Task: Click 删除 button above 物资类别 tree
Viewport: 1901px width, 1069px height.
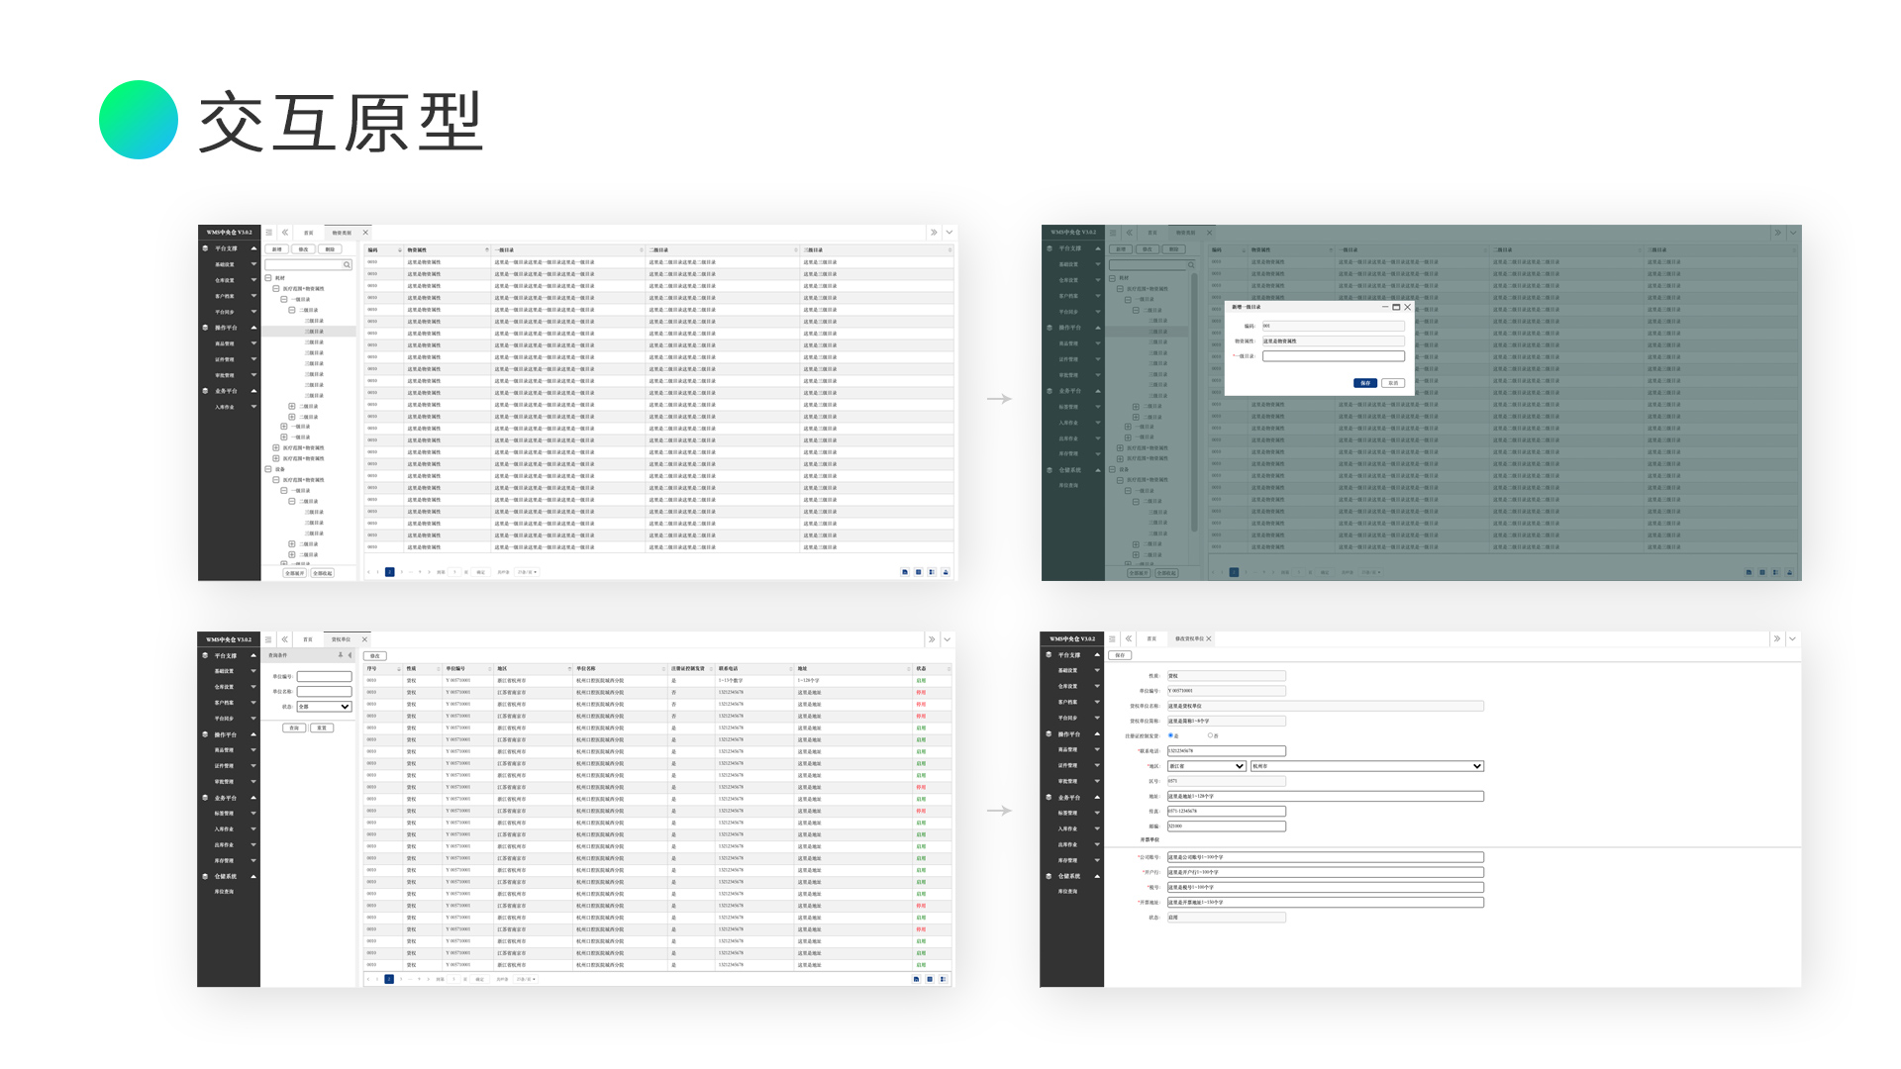Action: click(330, 249)
